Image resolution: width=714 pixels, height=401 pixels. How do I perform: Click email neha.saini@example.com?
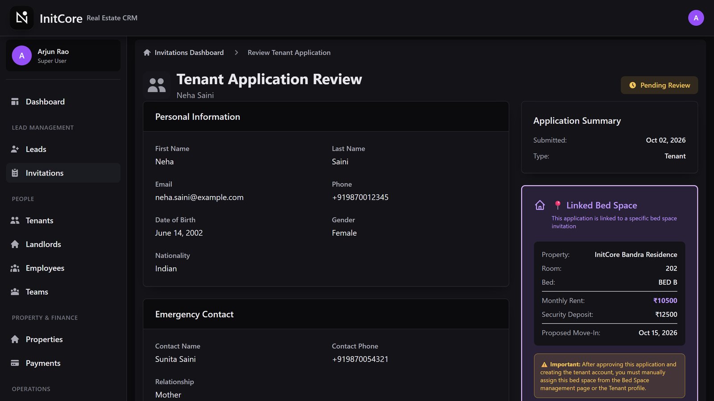[x=199, y=197]
